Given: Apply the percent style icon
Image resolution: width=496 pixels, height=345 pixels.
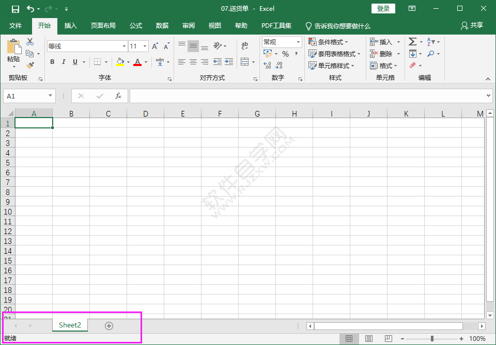Looking at the screenshot, I should pyautogui.click(x=285, y=53).
